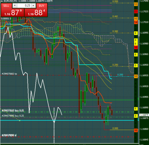Image resolution: width=149 pixels, height=145 pixels.
Task: Click the orange 16 level box
Action: coord(136,130)
